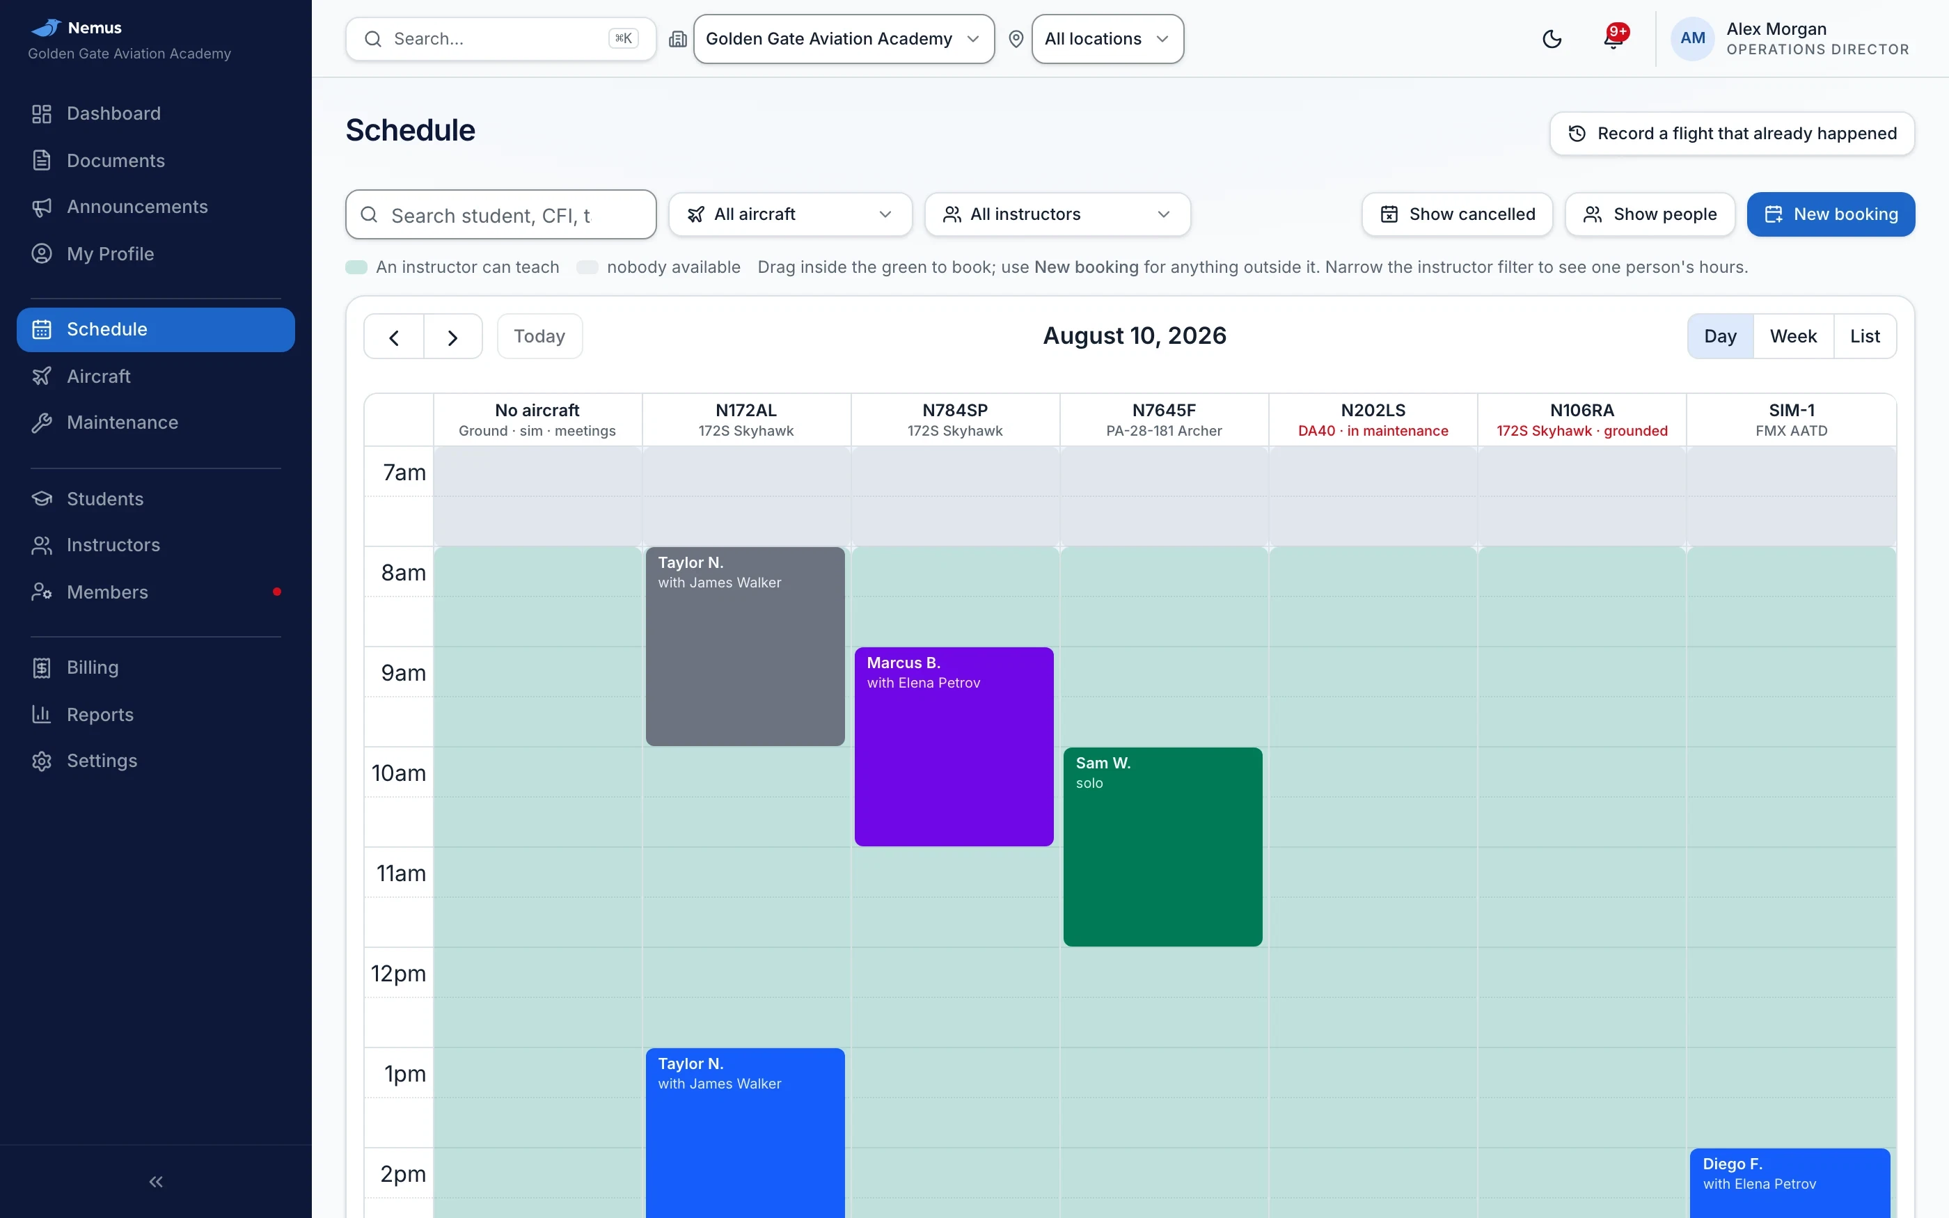Go to previous day arrow
This screenshot has height=1218, width=1949.
coord(394,337)
